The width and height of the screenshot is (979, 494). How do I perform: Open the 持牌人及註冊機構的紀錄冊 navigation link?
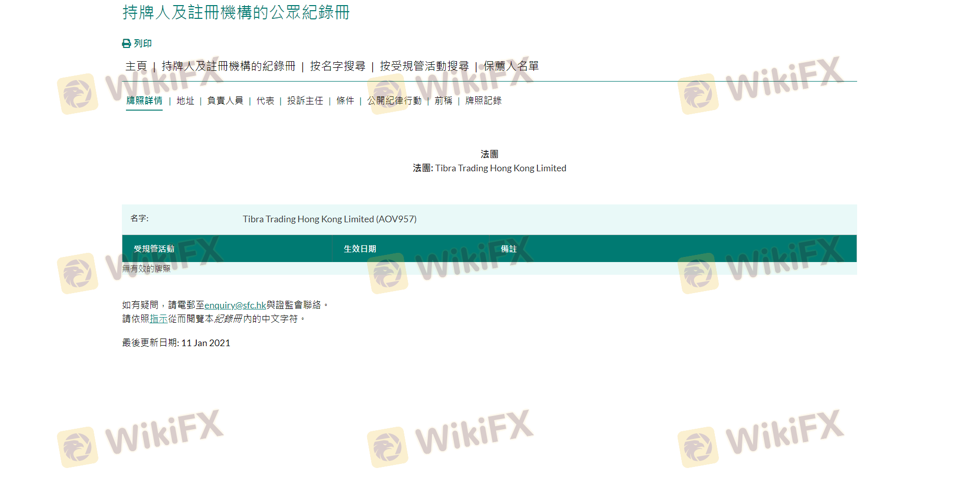228,66
